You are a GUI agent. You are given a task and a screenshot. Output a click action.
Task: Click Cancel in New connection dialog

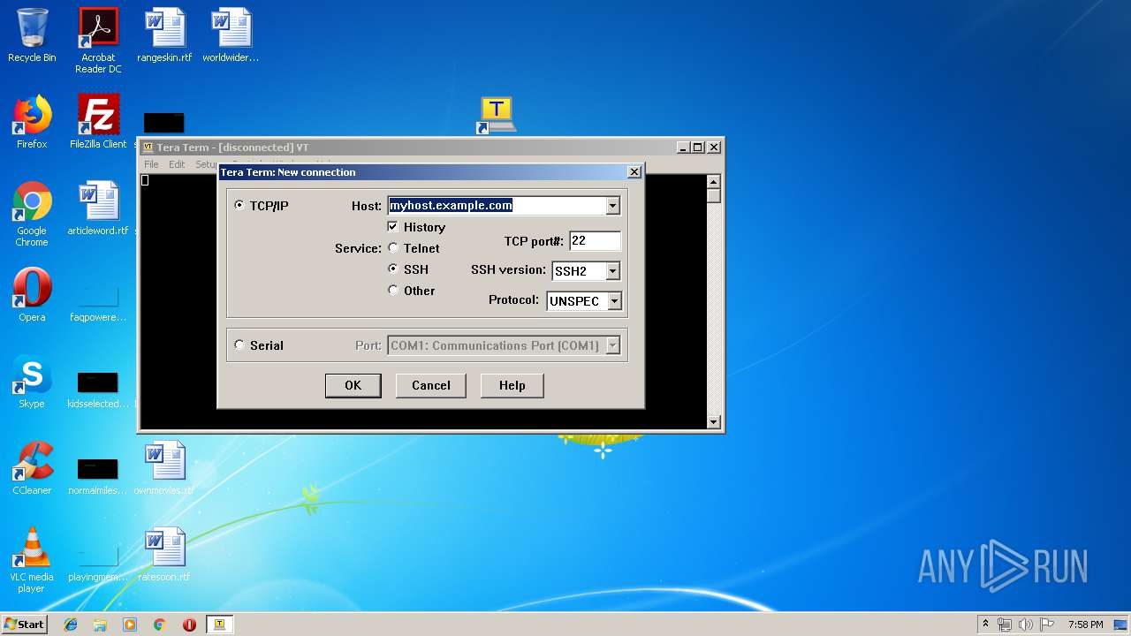pyautogui.click(x=430, y=385)
